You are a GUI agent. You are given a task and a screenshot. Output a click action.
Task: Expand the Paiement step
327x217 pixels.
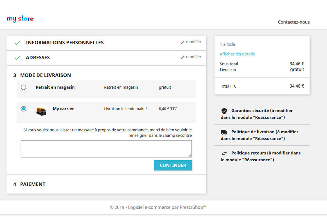(x=33, y=184)
